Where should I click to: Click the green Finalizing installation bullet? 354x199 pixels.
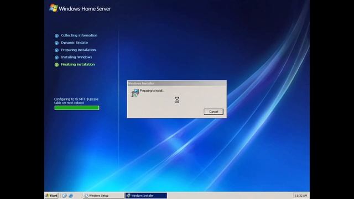56,65
